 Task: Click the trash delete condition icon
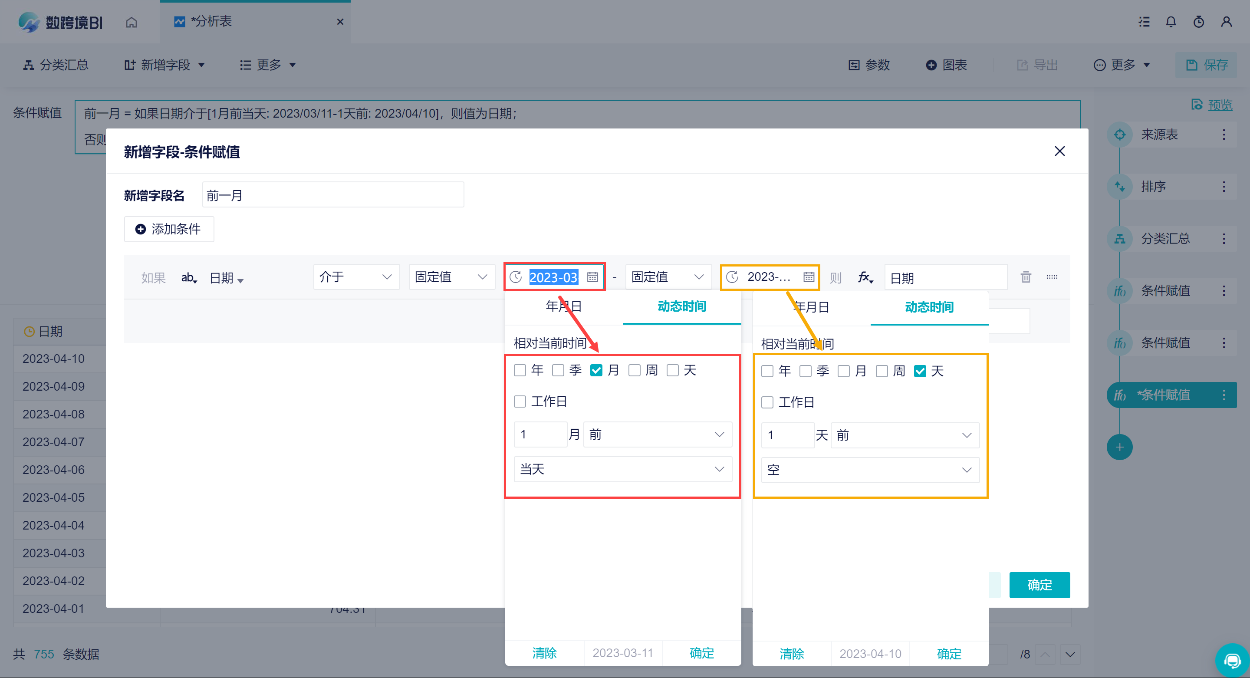click(1025, 277)
